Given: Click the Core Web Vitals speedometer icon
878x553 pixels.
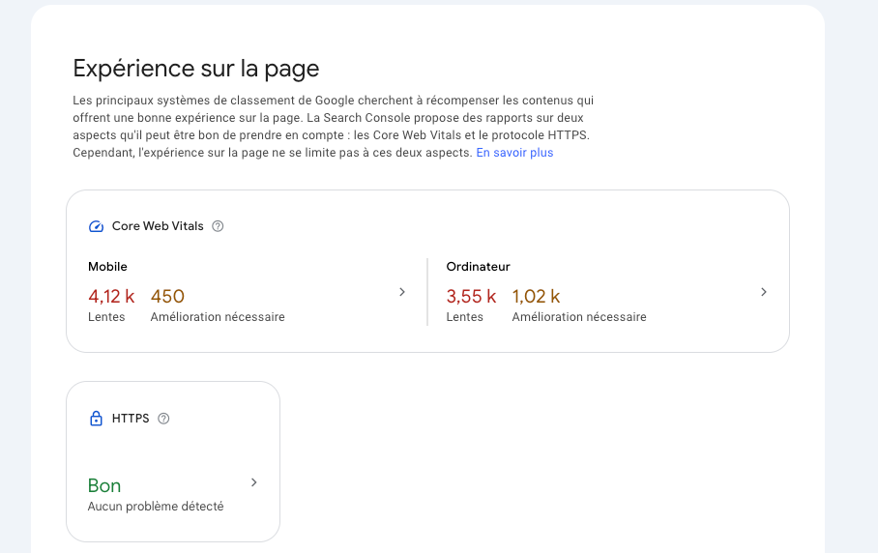Looking at the screenshot, I should click(x=97, y=226).
